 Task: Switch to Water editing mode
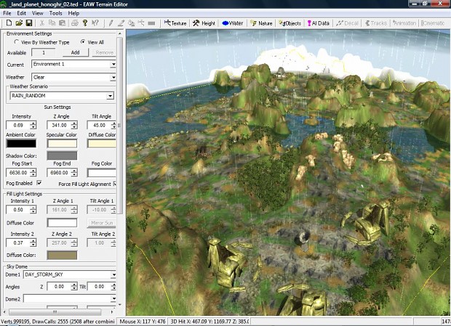click(x=233, y=23)
